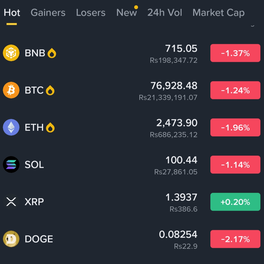264x264 pixels.
Task: Toggle XRP +0.20% green change badge
Action: [235, 202]
